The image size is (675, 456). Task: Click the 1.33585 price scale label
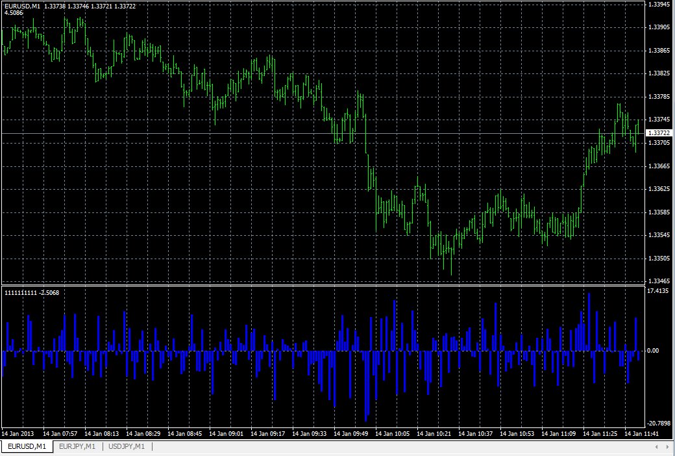coord(659,212)
